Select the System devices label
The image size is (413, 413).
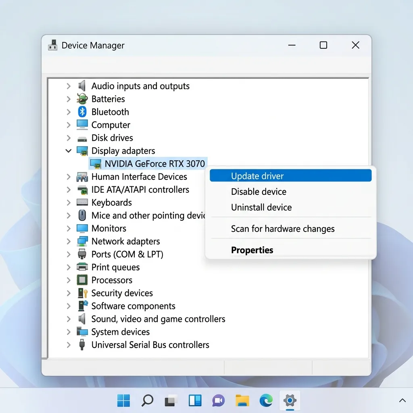(120, 332)
